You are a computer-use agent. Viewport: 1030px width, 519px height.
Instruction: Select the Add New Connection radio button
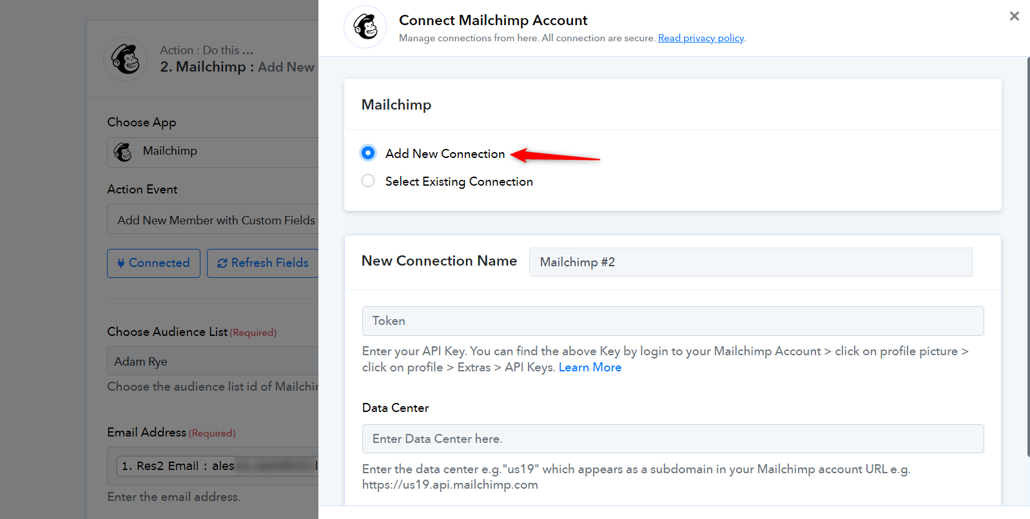point(368,153)
